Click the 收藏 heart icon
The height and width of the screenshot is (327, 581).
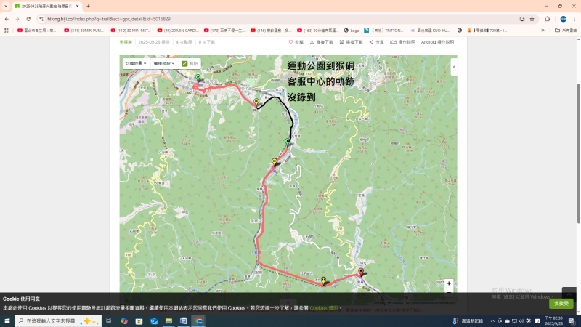291,42
